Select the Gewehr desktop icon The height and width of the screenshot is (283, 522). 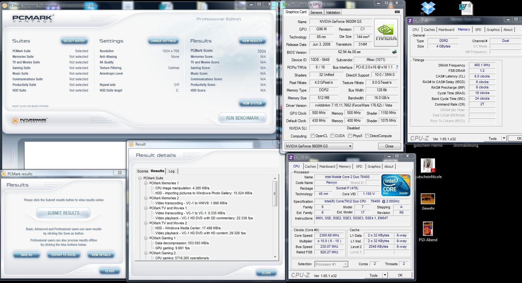[x=428, y=202]
